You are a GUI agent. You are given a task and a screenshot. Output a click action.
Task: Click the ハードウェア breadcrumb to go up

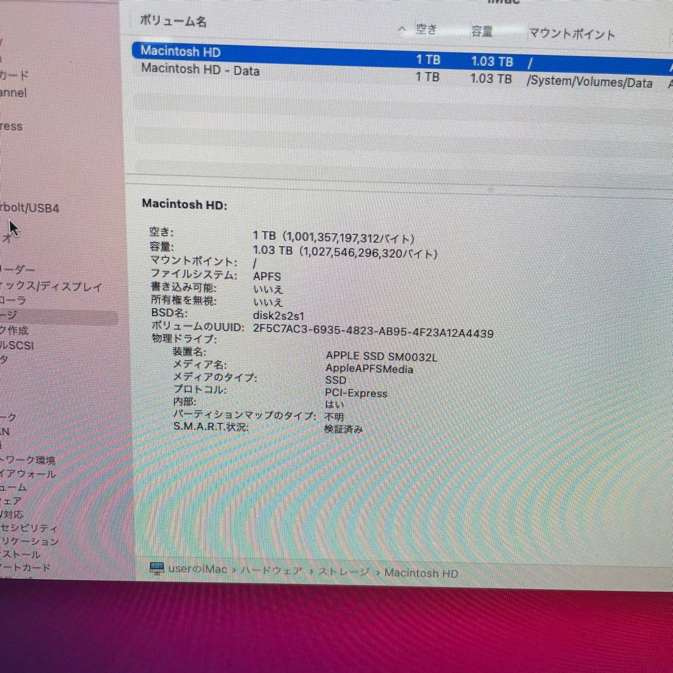coord(273,570)
